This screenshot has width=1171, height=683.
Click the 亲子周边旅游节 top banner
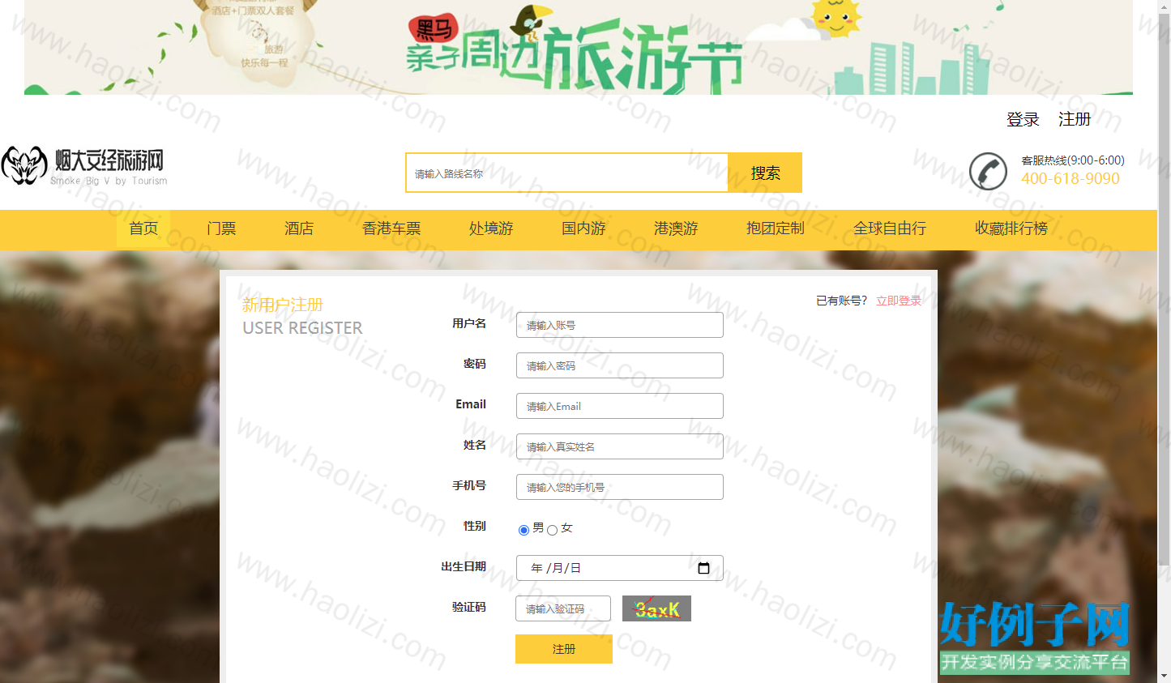pos(579,47)
